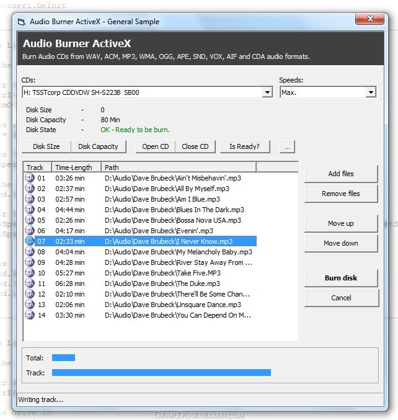Move selected track up

(341, 223)
